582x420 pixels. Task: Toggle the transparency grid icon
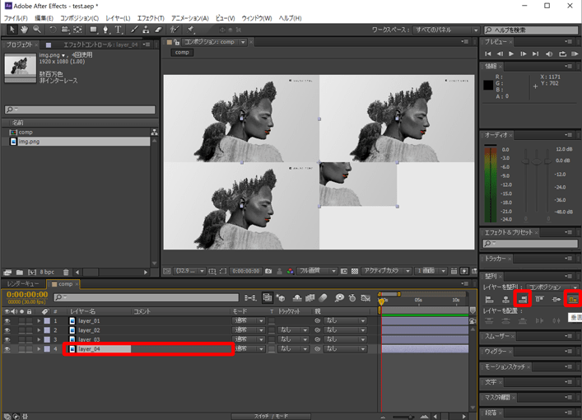coord(355,271)
